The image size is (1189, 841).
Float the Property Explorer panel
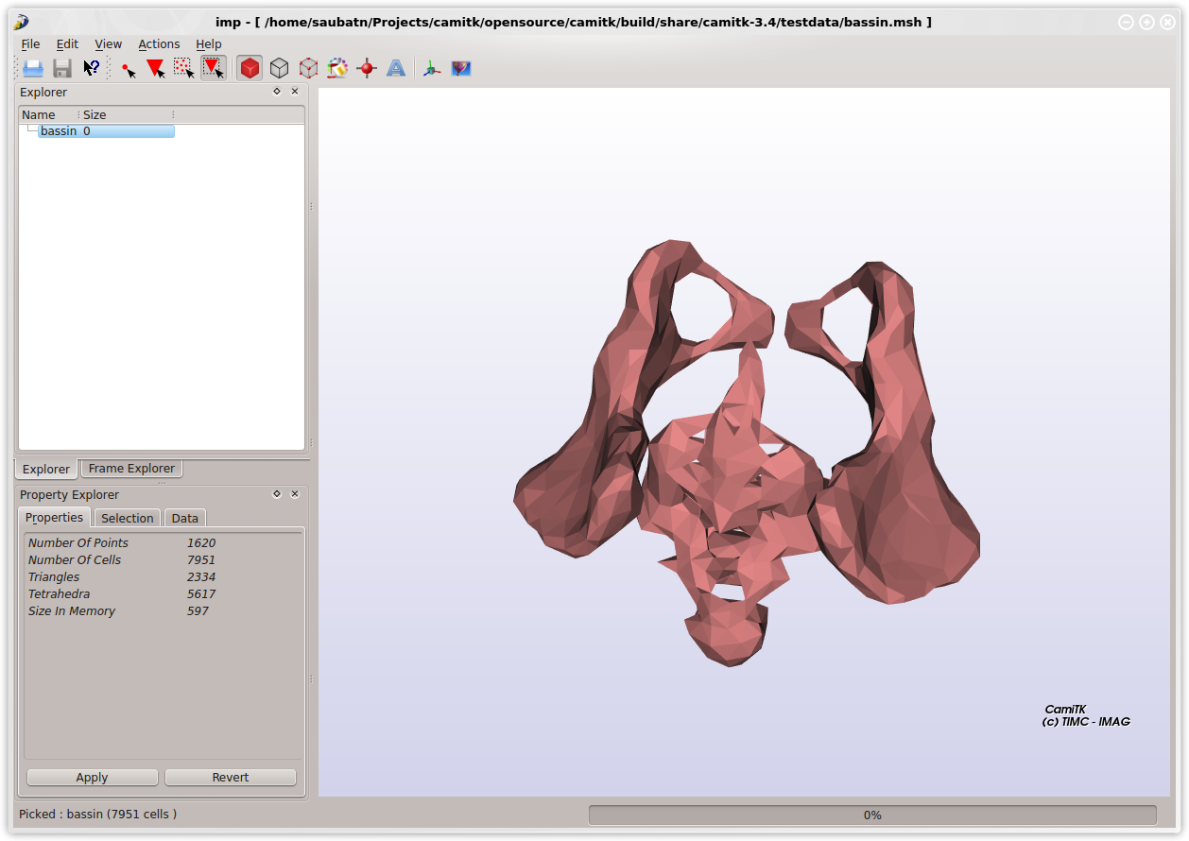[277, 494]
